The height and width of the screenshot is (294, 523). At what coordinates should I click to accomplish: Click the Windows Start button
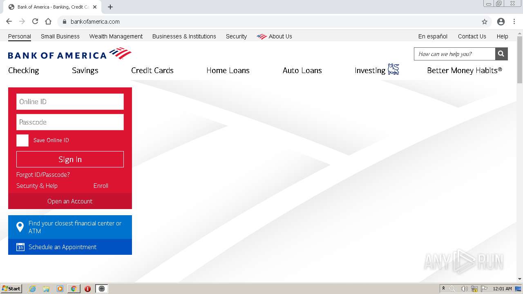coord(11,289)
